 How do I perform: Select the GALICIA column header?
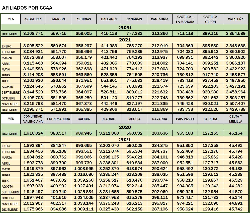(84, 119)
